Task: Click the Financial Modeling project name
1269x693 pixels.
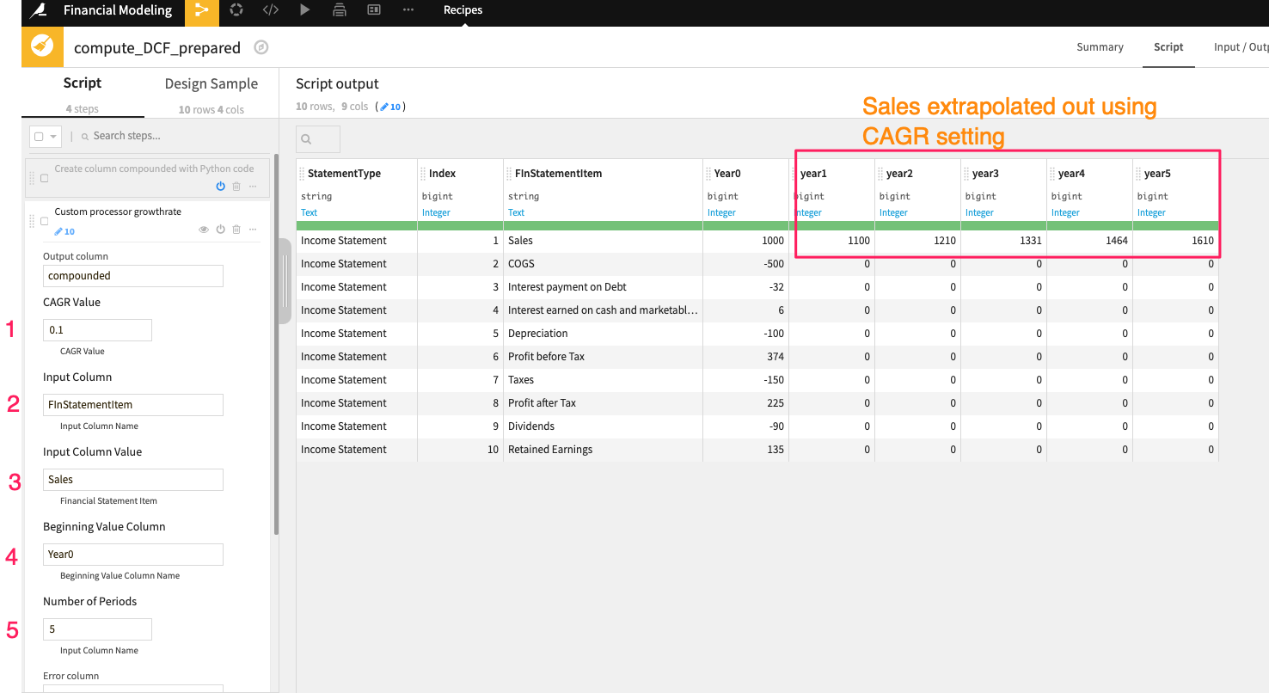Action: 118,10
